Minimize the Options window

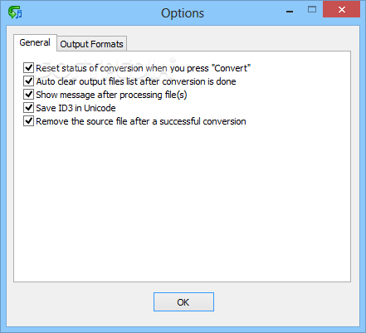290,11
